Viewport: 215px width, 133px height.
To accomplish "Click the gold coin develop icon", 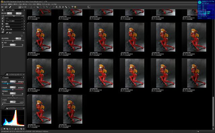I will (x=75, y=7).
